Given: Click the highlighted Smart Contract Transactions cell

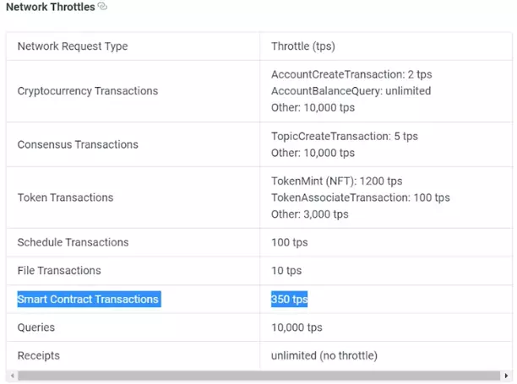Looking at the screenshot, I should click(88, 299).
